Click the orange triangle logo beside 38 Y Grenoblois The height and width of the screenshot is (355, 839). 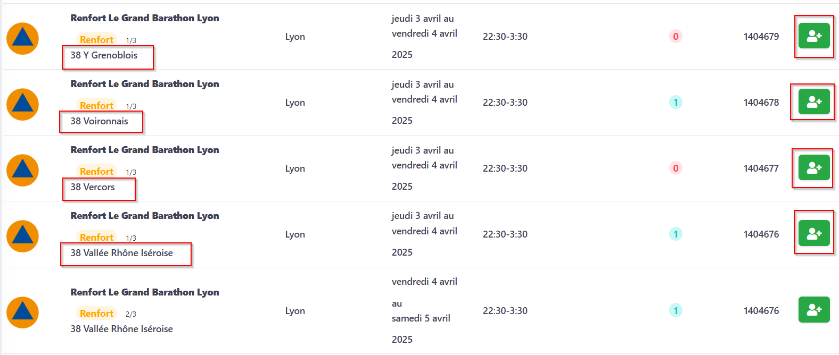(x=22, y=39)
